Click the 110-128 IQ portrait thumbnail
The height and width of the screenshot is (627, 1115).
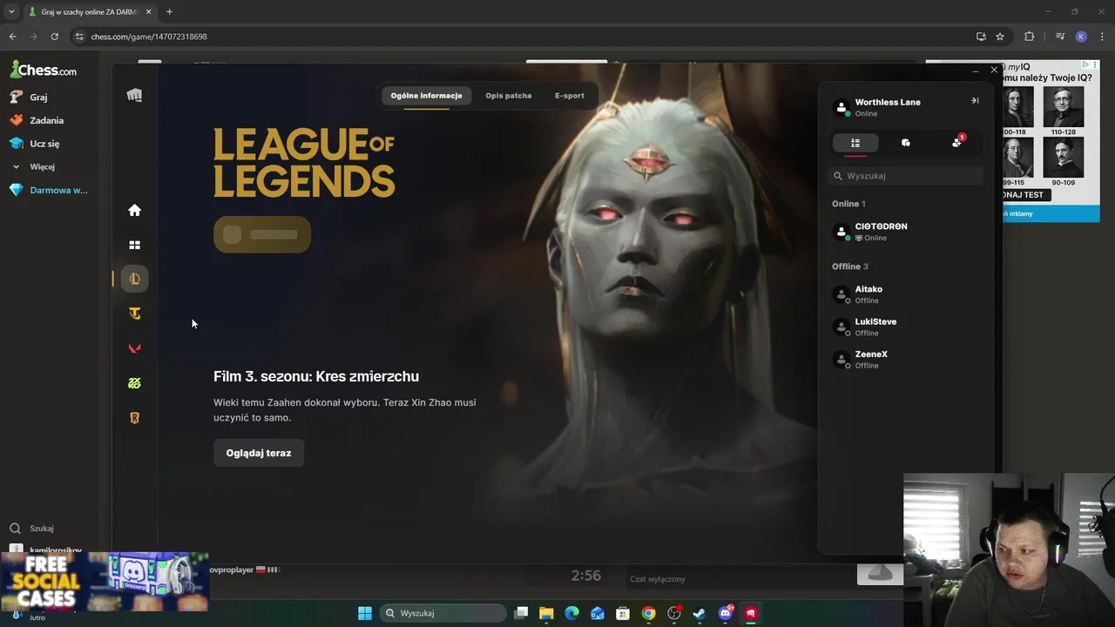coord(1064,107)
